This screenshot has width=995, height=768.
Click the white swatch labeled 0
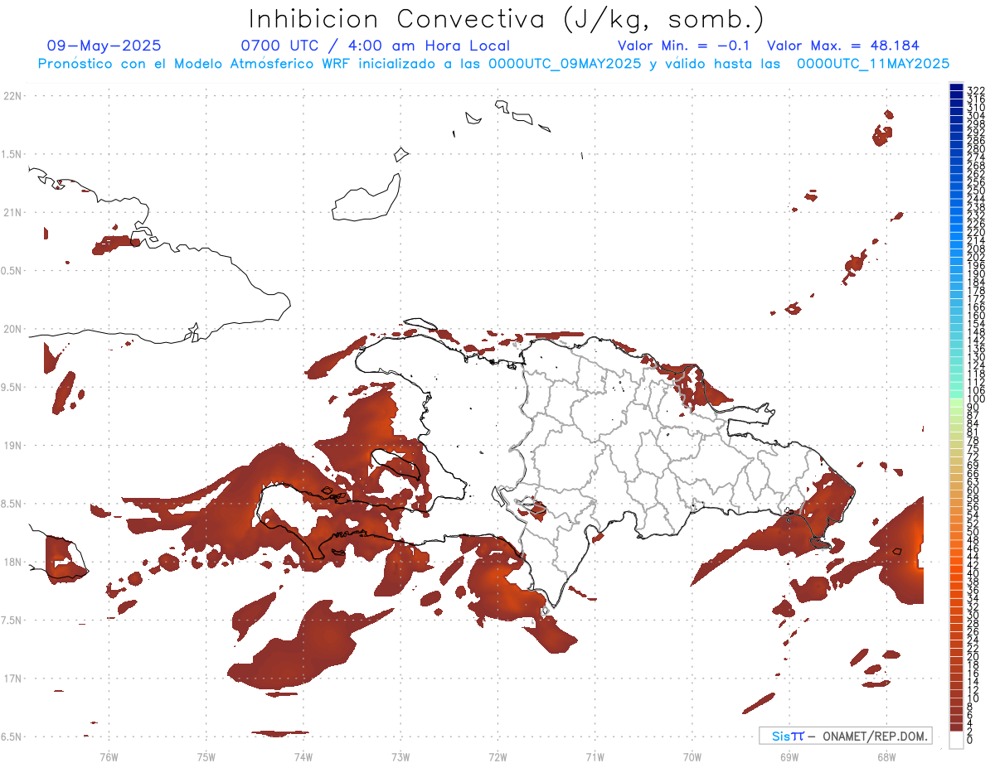click(x=956, y=741)
